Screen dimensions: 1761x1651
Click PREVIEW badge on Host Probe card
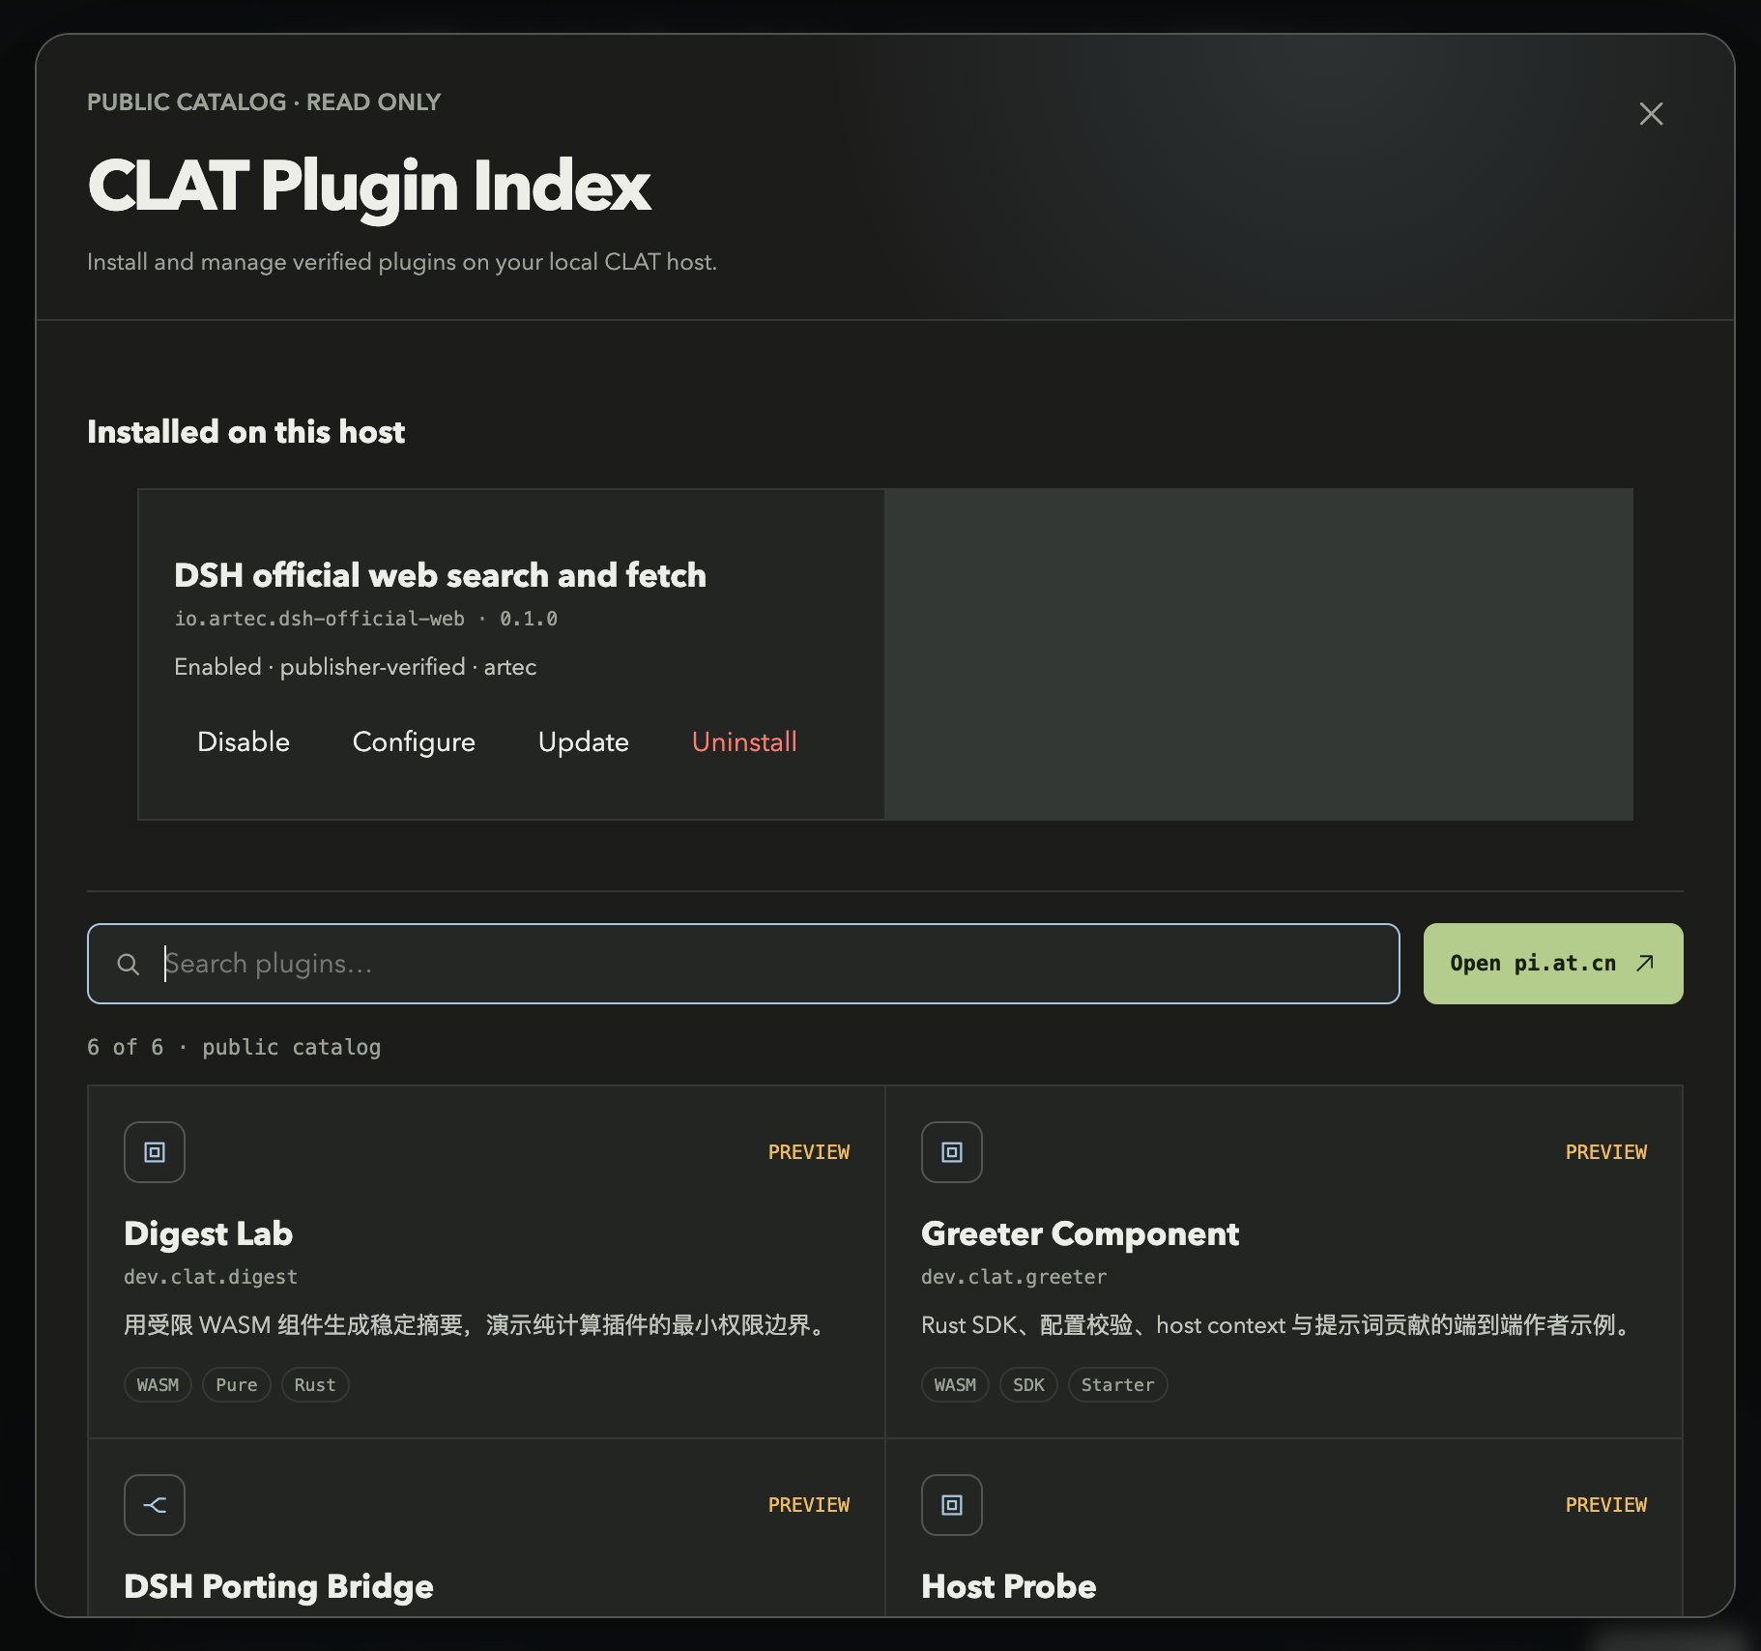coord(1606,1505)
